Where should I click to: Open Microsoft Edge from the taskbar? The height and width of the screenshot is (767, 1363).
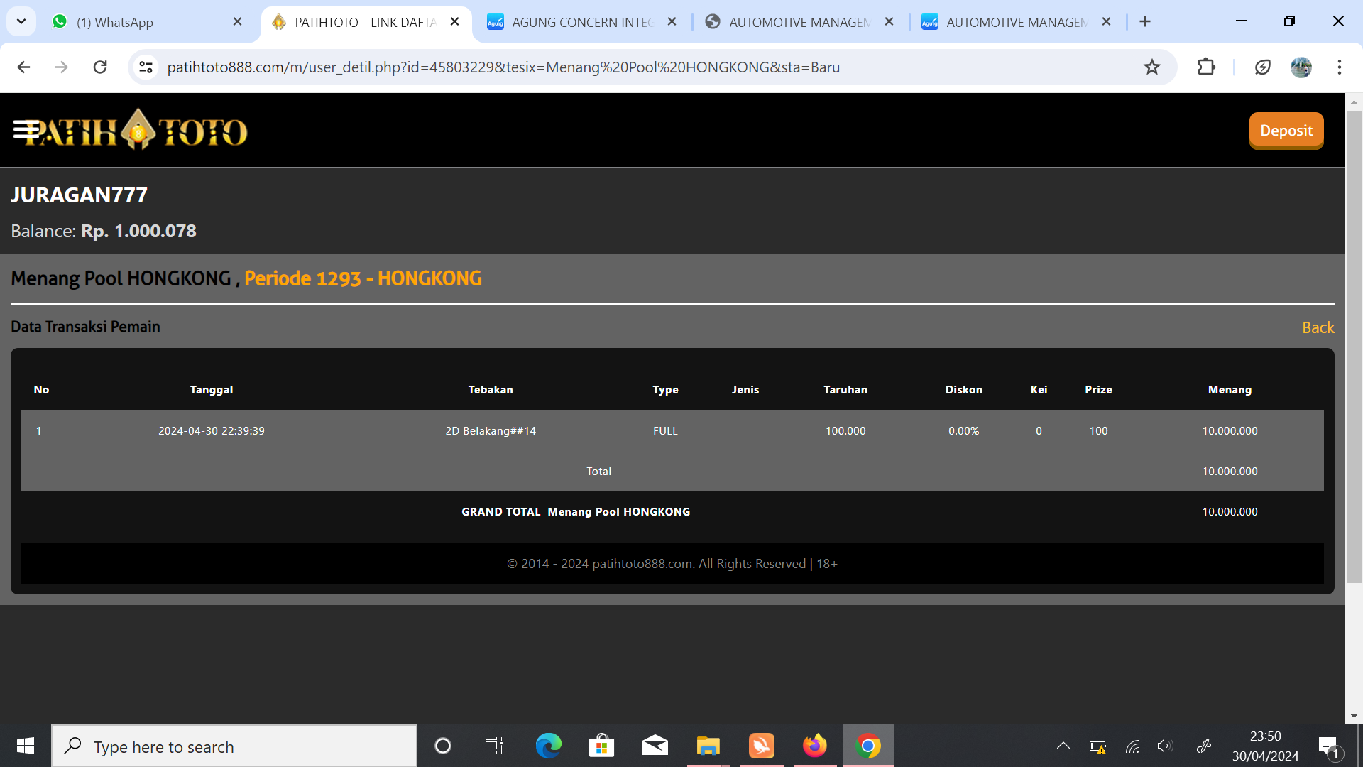548,746
